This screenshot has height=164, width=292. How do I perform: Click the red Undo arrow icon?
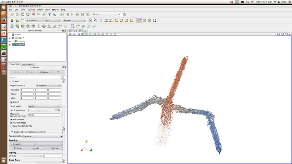pos(33,14)
